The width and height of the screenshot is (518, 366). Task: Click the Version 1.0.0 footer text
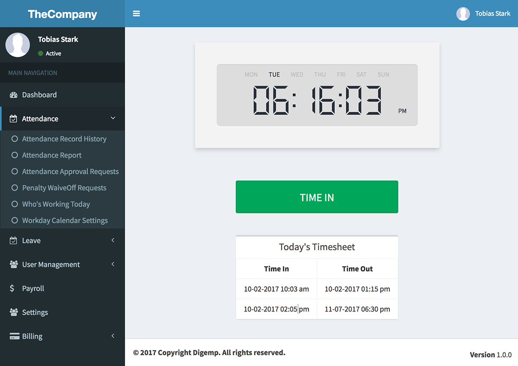(x=491, y=355)
